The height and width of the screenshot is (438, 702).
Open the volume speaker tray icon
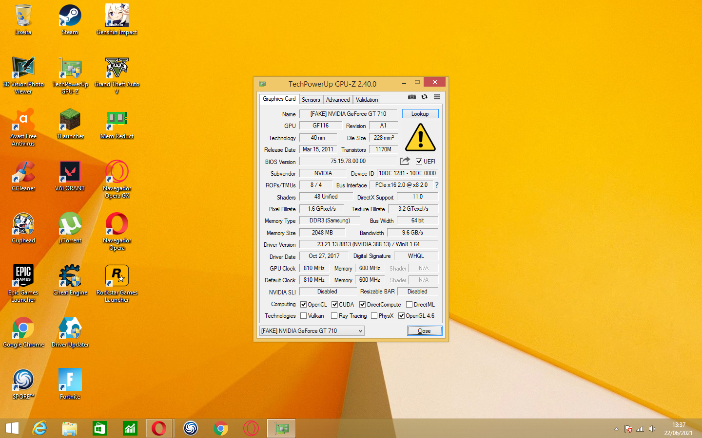652,429
